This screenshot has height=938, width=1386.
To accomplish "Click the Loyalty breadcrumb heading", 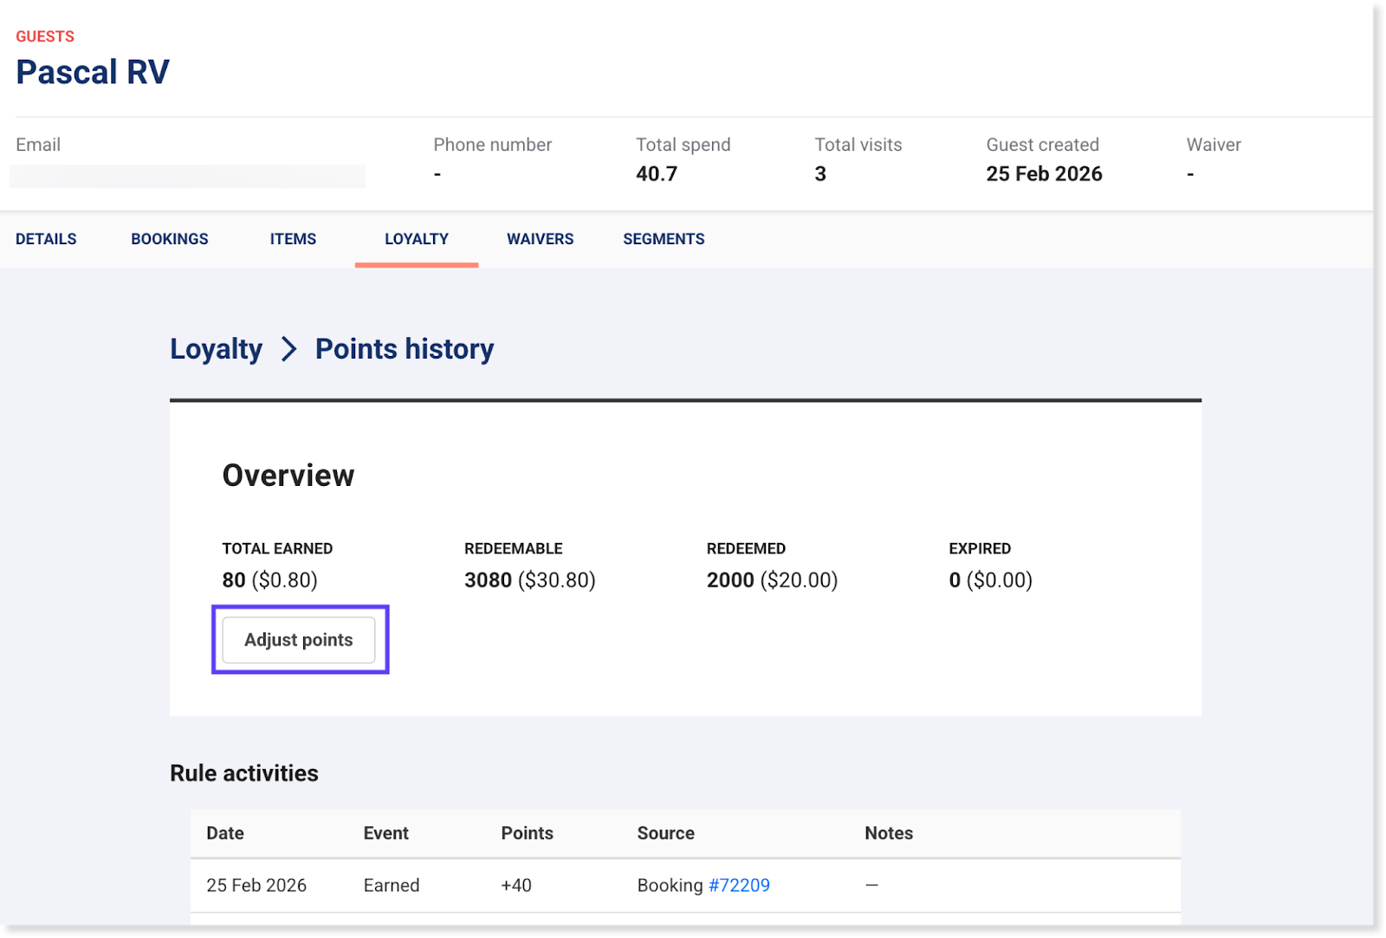I will [x=216, y=349].
